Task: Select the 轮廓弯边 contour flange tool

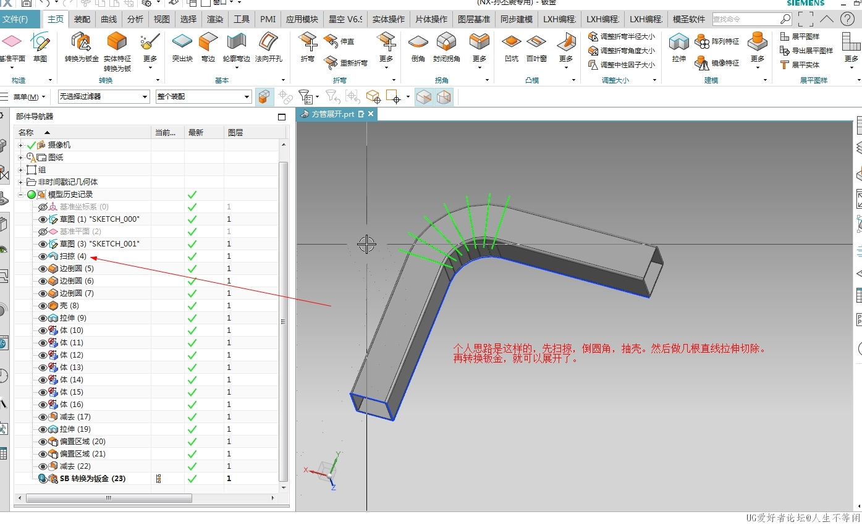Action: tap(236, 48)
